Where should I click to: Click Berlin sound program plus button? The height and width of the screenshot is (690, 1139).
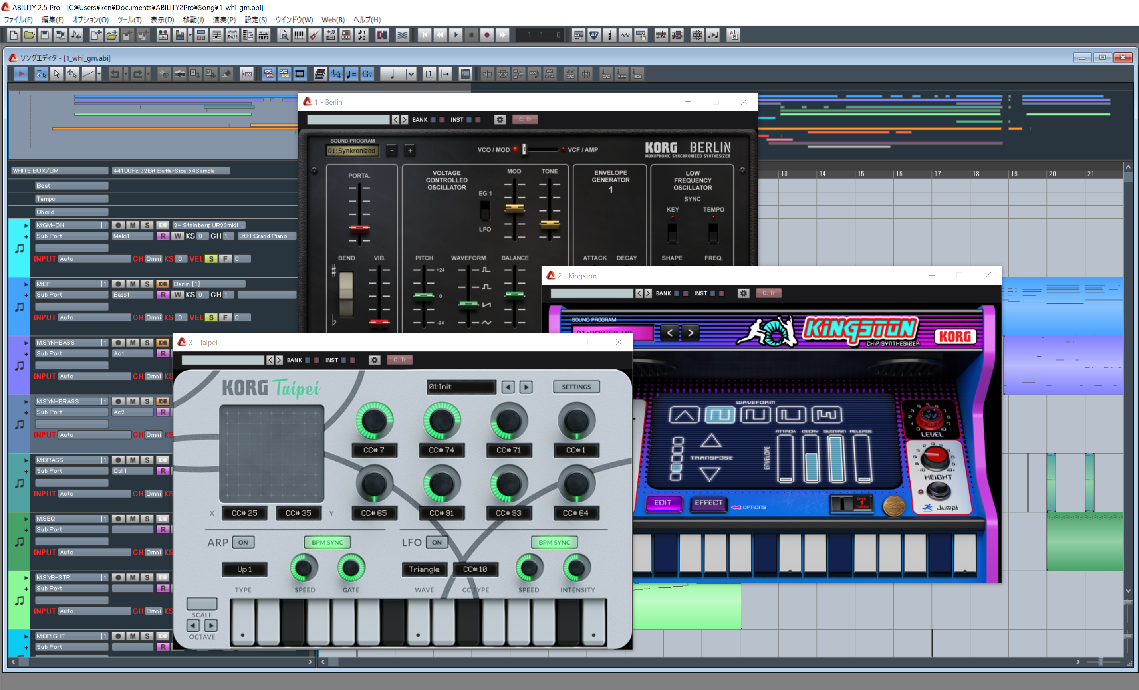click(x=410, y=150)
